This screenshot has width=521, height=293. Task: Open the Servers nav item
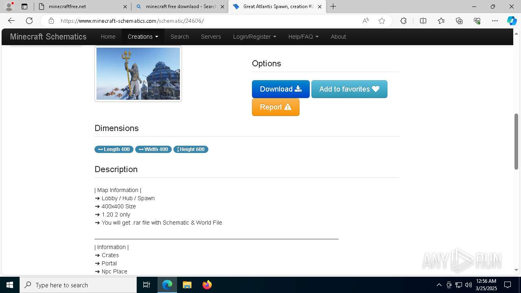point(211,37)
